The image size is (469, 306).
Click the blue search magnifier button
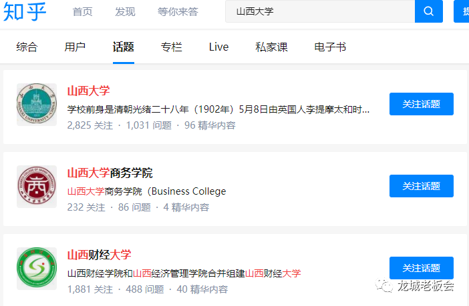pos(429,11)
